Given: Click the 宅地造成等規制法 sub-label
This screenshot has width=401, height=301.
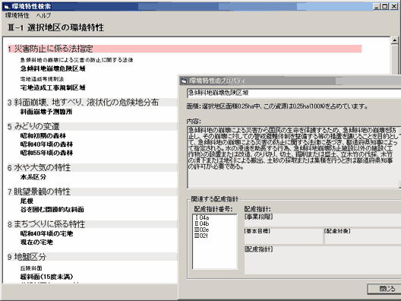Looking at the screenshot, I should pyautogui.click(x=43, y=79).
